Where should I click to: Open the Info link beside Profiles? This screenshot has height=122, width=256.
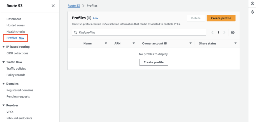click(95, 18)
